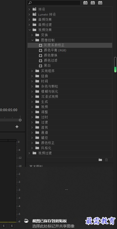Click 选择此处标记并共享图像 text
The height and width of the screenshot is (229, 117).
pyautogui.click(x=53, y=226)
